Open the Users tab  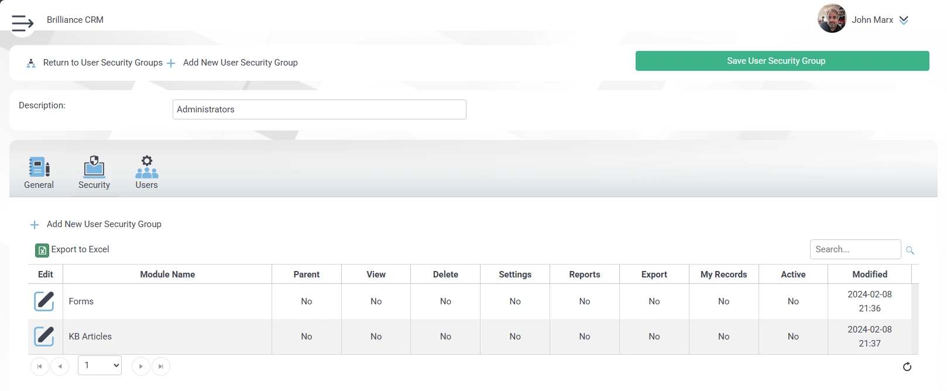coord(146,173)
